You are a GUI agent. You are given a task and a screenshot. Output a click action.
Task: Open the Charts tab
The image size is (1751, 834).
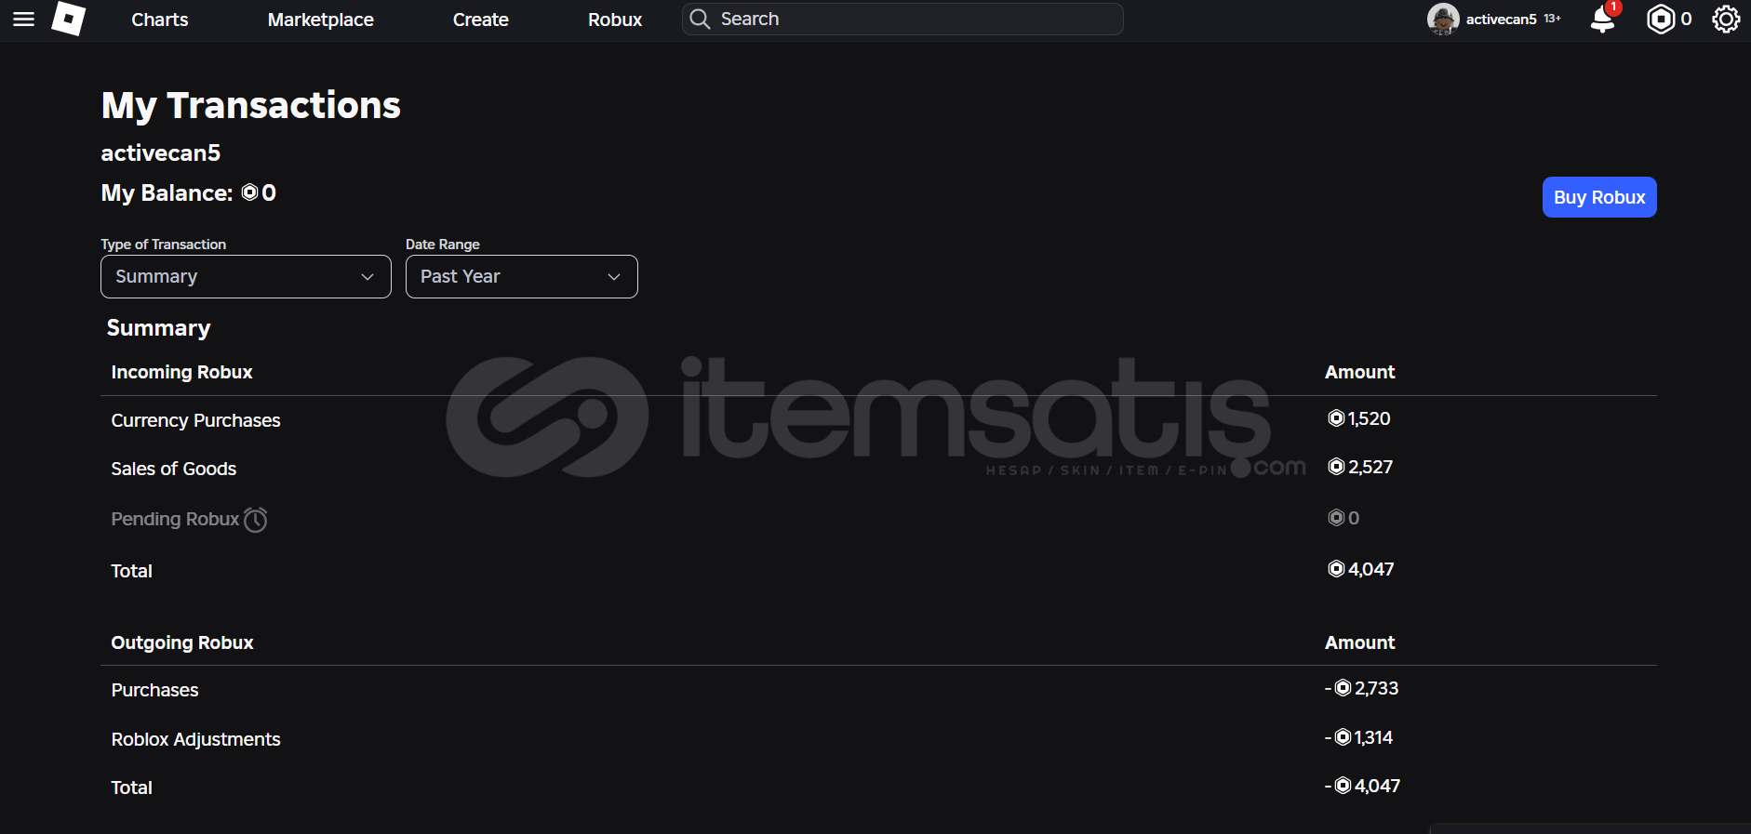coord(160,20)
